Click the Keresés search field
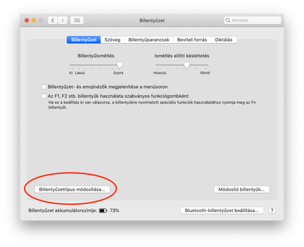 coord(253,20)
